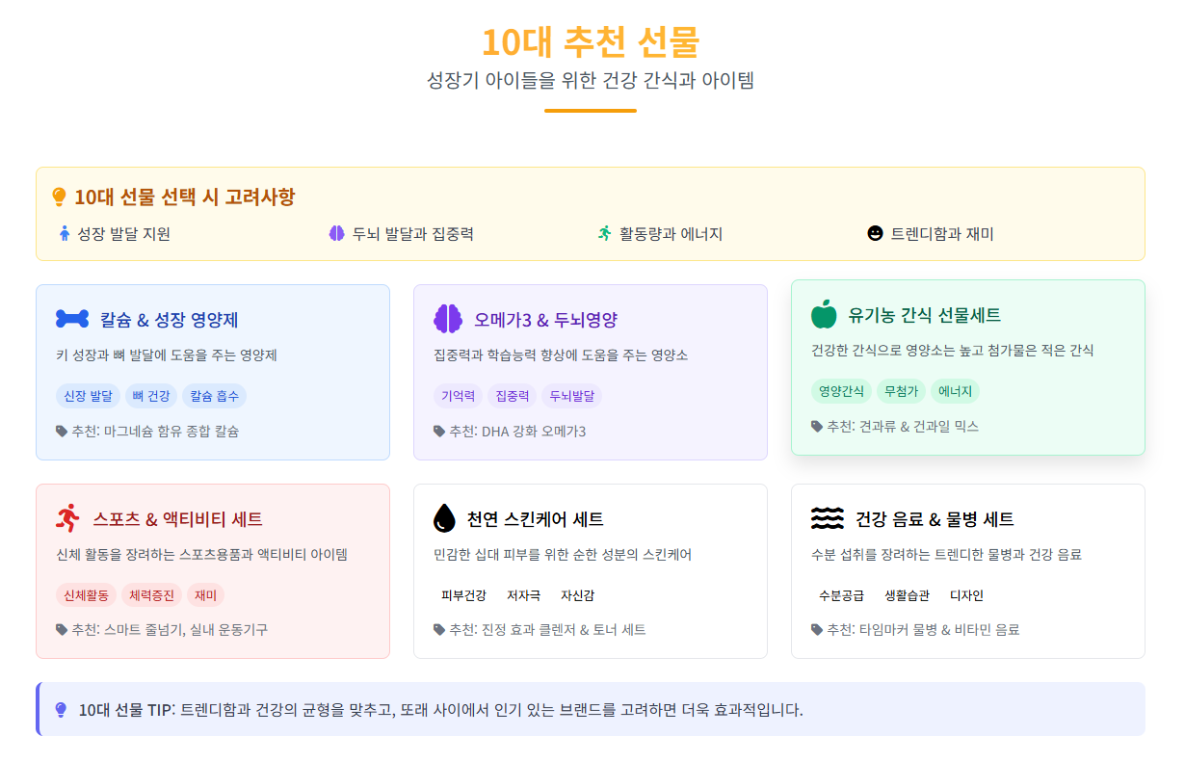1185x762 pixels.
Task: Open the 건강 음료 & 물병 세트 title
Action: tap(935, 519)
